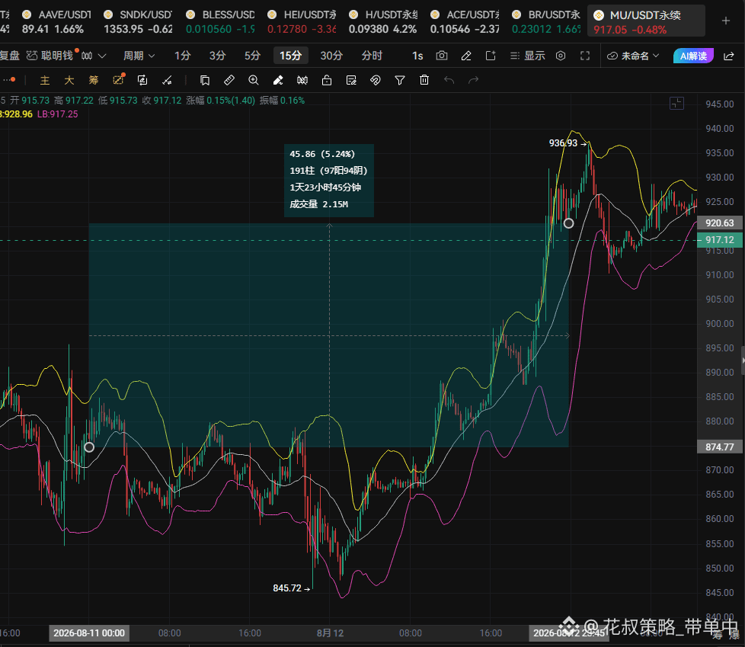The image size is (745, 647).
Task: Expand the 周期 period dropdown
Action: 139,56
